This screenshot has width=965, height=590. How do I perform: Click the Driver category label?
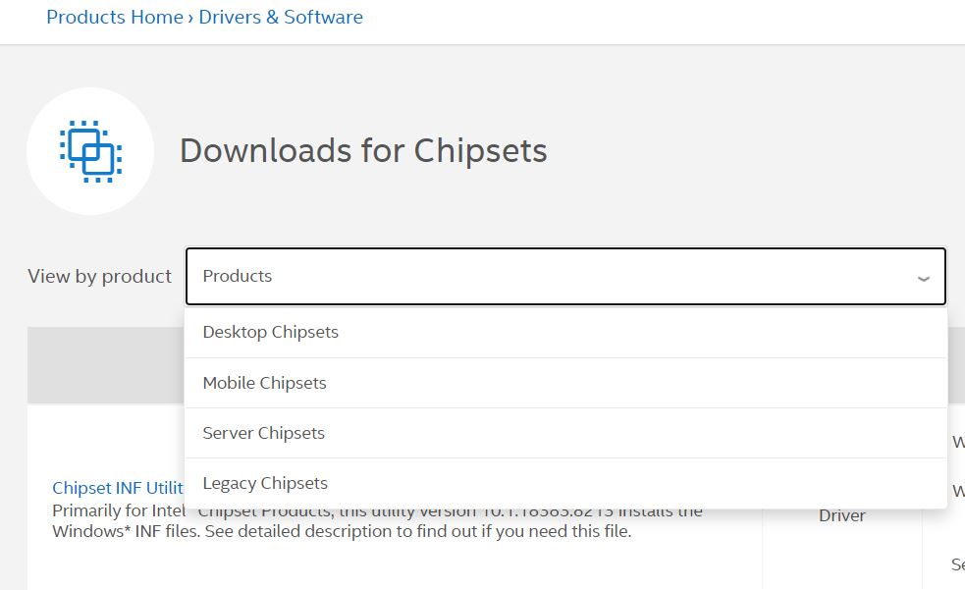tap(841, 514)
